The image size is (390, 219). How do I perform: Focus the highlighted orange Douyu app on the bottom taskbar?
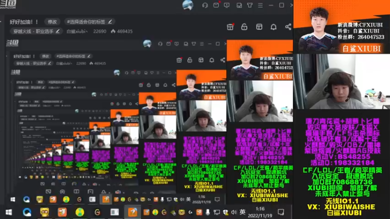(x=132, y=212)
